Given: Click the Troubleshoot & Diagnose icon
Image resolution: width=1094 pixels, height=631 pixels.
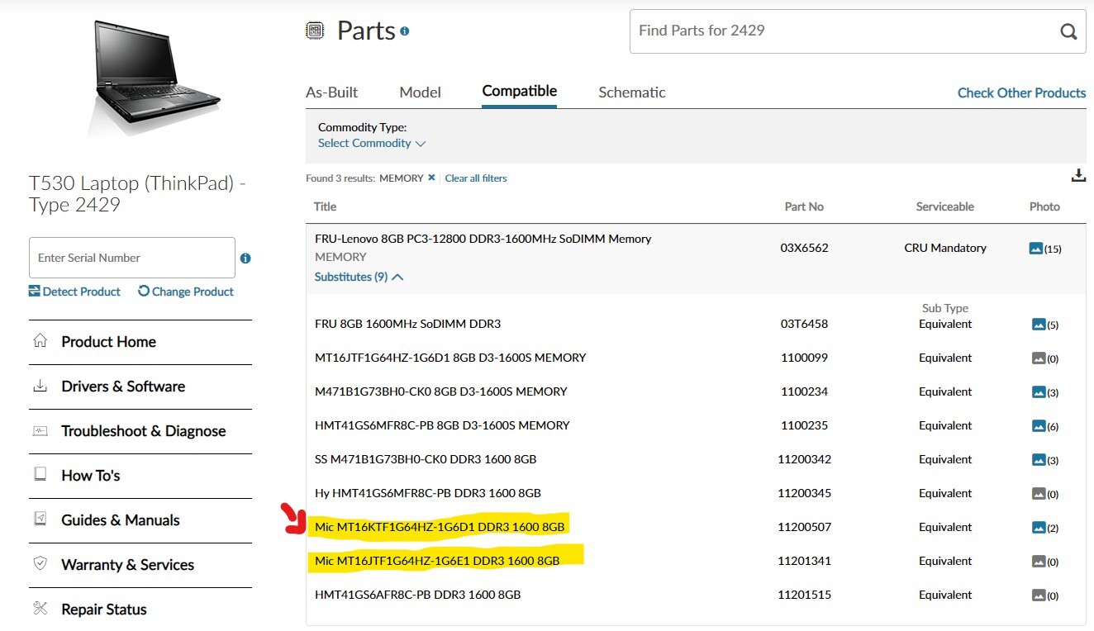Looking at the screenshot, I should point(40,430).
